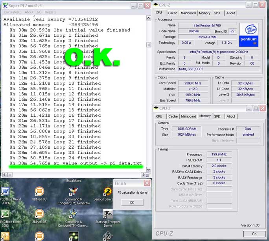Click the upper CPU-Z window title icon
Screen dimensions: 269x241
tap(156, 5)
